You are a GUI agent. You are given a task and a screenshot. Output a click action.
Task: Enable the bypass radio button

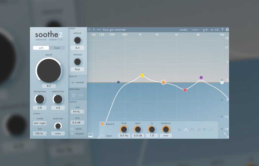point(72,133)
